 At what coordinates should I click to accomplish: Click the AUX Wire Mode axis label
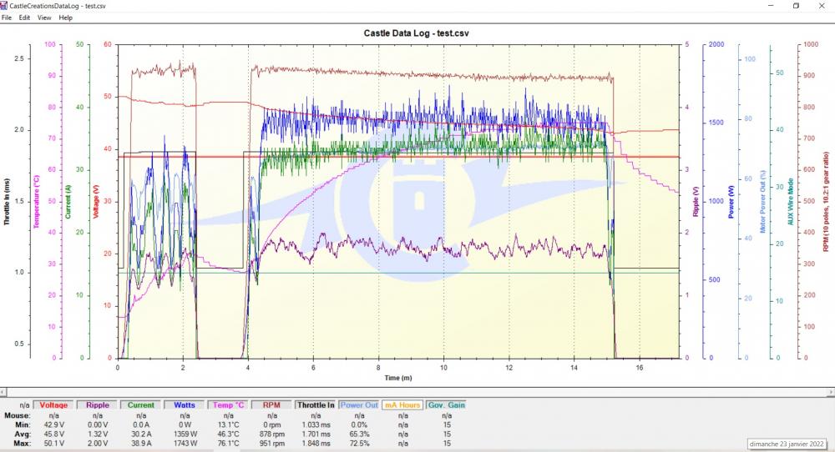pyautogui.click(x=791, y=202)
